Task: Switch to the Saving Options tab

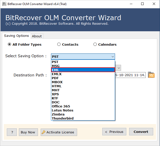Action: click(x=16, y=36)
